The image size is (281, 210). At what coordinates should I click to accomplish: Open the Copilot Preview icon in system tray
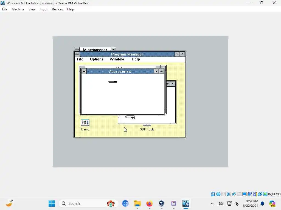[x=272, y=203]
